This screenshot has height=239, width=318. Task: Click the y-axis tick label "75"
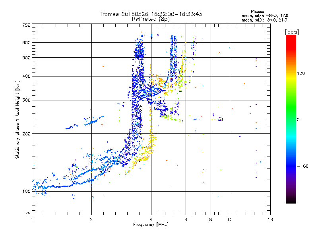click(x=28, y=214)
